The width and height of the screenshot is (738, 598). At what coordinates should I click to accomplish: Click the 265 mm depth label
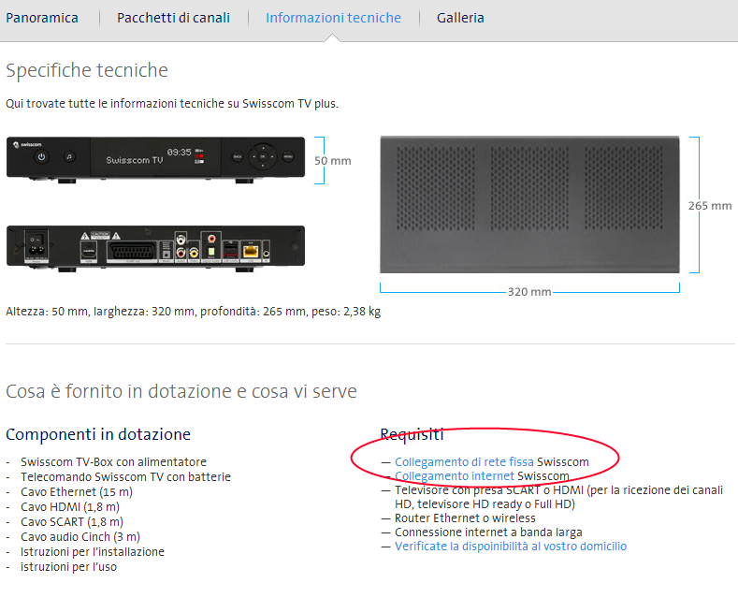click(710, 206)
